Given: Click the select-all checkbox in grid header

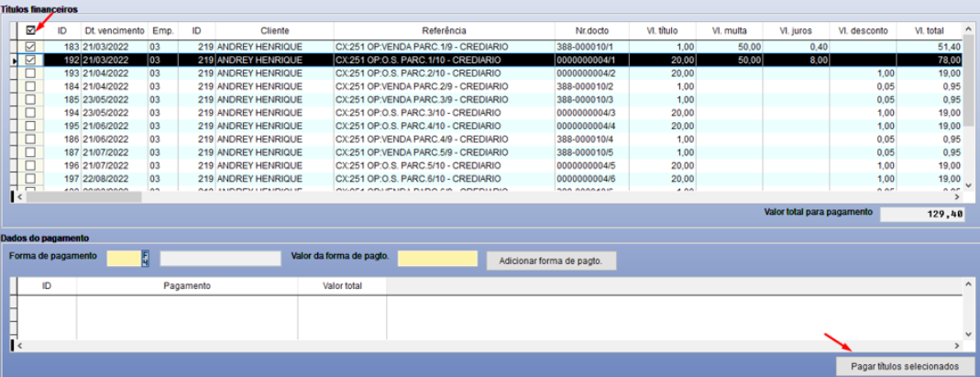Looking at the screenshot, I should (x=31, y=30).
